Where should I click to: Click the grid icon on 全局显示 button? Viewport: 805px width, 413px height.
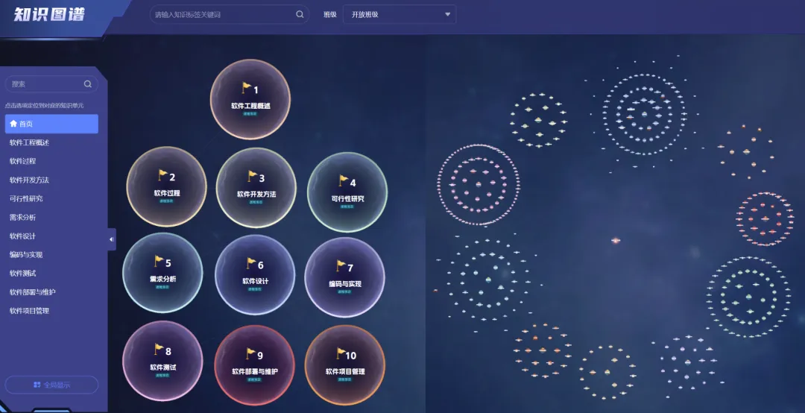(x=37, y=384)
